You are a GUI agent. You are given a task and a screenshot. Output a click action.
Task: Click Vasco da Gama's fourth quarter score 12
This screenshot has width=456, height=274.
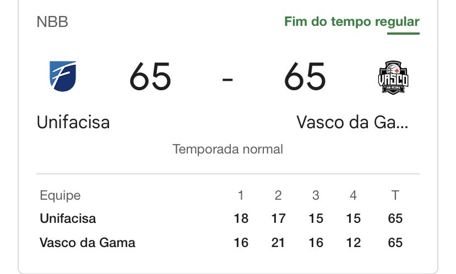(x=353, y=243)
